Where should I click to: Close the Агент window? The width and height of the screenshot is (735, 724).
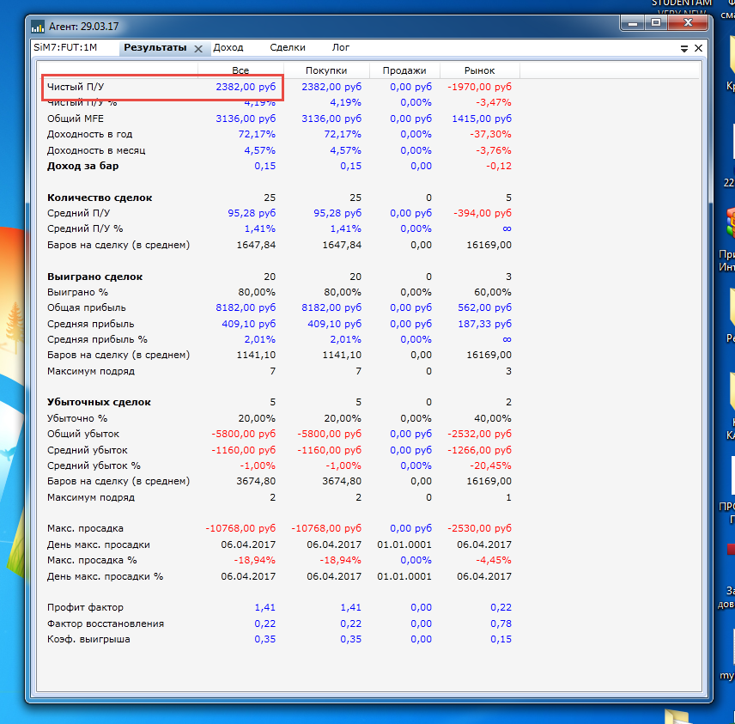688,23
